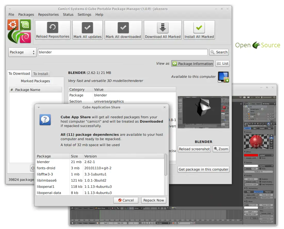Viewport: 284px width, 229px height.
Task: Click the Lamp icon in Blender outliner
Action: tap(249, 119)
